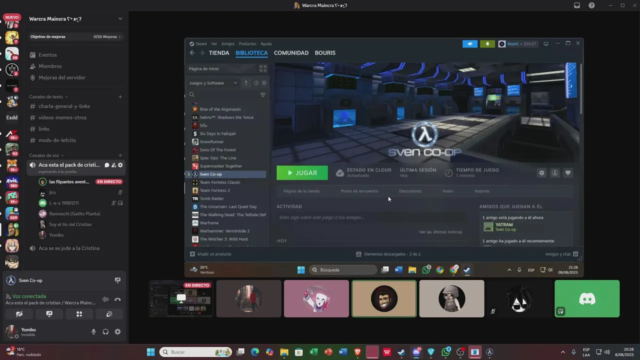Open videos-memes-otros channel
640x360 pixels.
click(75, 117)
